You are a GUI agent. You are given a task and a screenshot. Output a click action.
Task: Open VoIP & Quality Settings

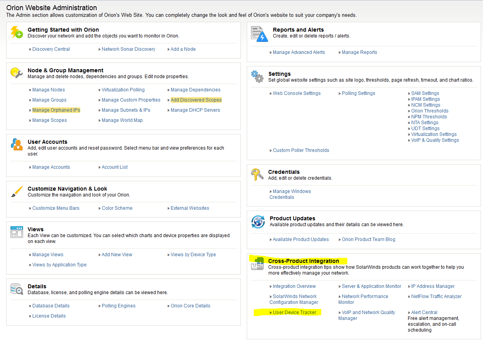[x=435, y=140]
